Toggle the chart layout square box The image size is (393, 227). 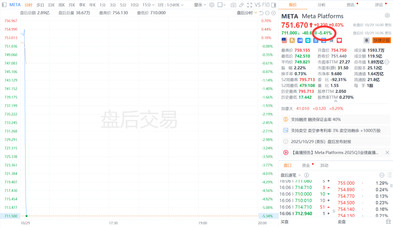tap(220, 5)
